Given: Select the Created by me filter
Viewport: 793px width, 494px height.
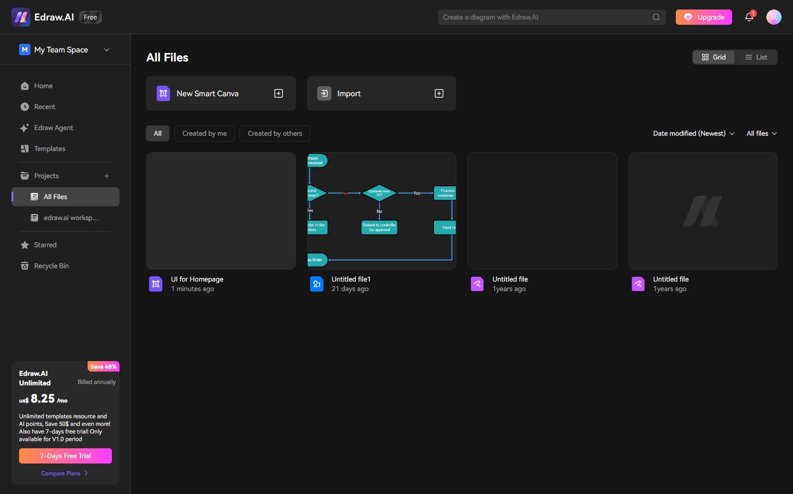Looking at the screenshot, I should [204, 133].
